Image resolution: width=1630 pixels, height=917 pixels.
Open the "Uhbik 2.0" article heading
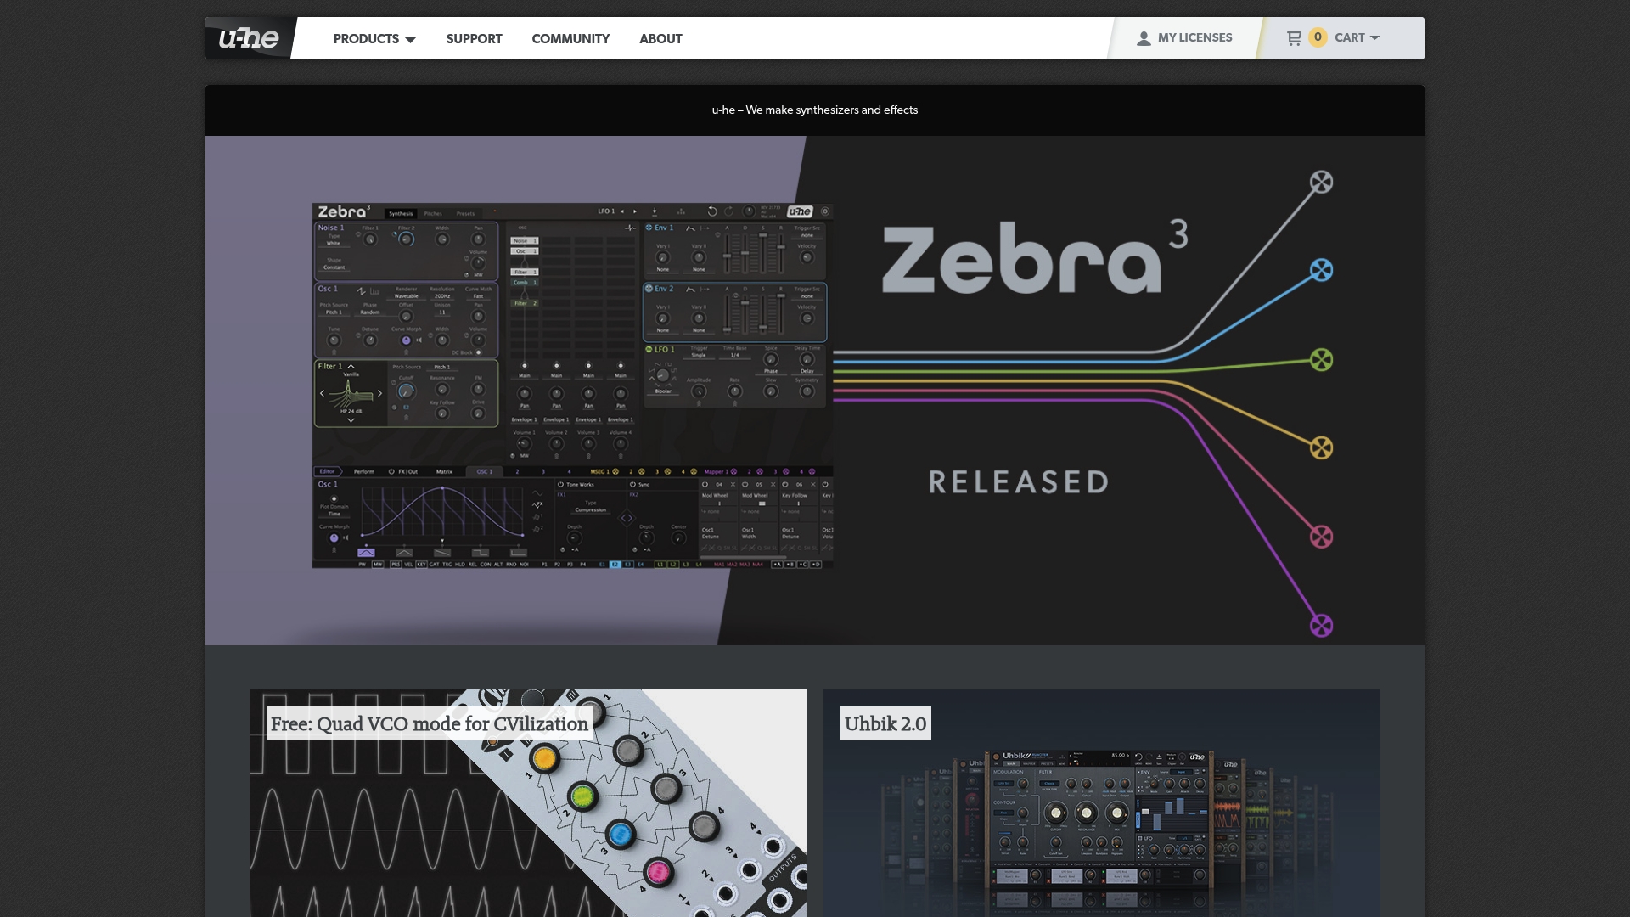tap(885, 723)
